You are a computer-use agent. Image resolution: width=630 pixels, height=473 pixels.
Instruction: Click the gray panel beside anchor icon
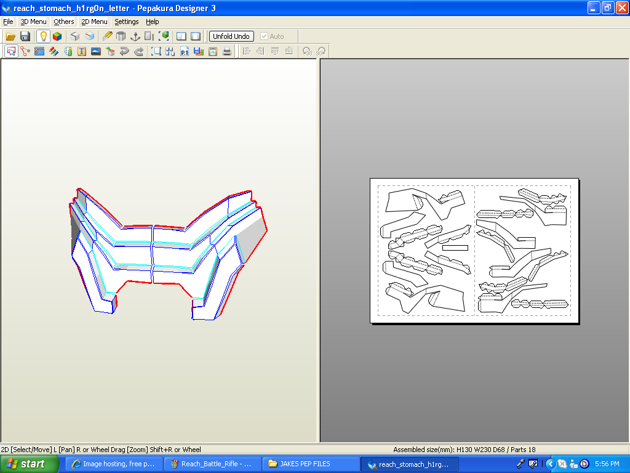[x=150, y=36]
